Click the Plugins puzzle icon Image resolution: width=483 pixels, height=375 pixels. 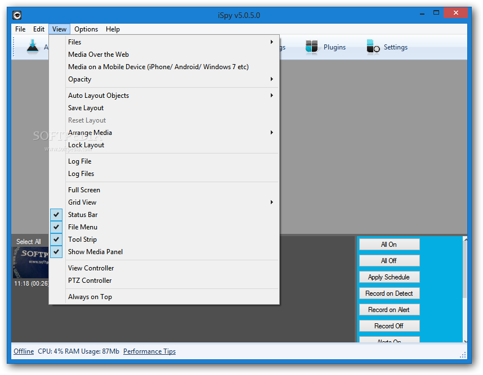point(311,47)
